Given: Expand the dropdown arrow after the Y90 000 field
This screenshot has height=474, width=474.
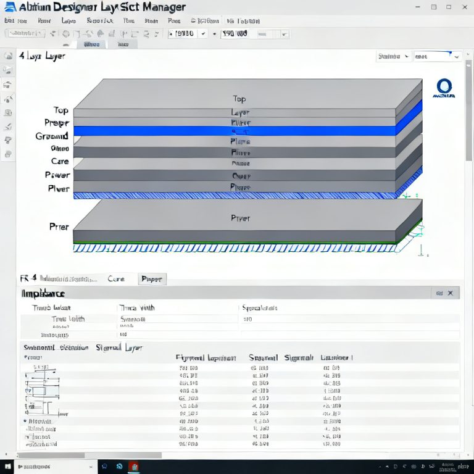Looking at the screenshot, I should 284,34.
